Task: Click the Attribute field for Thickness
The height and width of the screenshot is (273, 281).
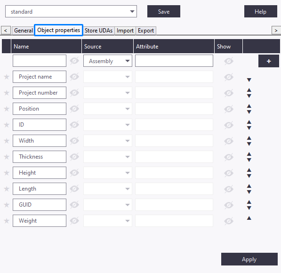Action: [x=174, y=157]
